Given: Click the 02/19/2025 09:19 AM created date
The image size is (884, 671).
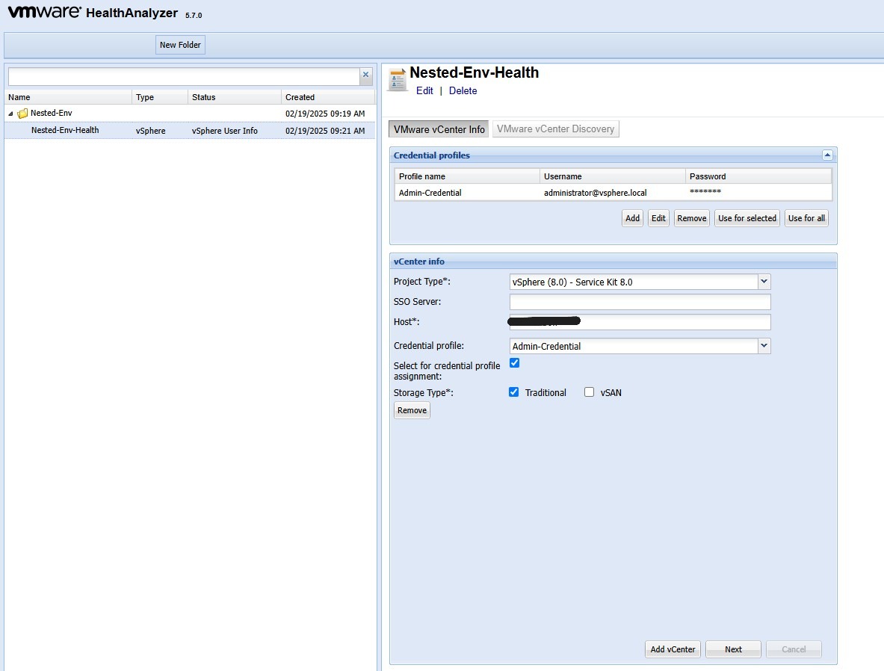Looking at the screenshot, I should coord(325,114).
